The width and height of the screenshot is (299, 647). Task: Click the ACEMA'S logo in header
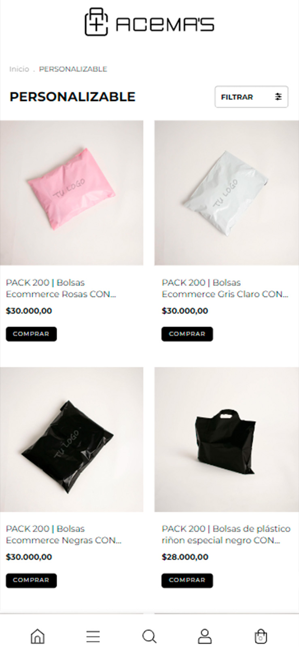tap(149, 23)
